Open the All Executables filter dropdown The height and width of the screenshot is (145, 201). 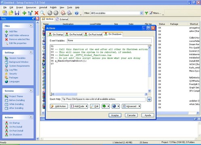tap(141, 13)
